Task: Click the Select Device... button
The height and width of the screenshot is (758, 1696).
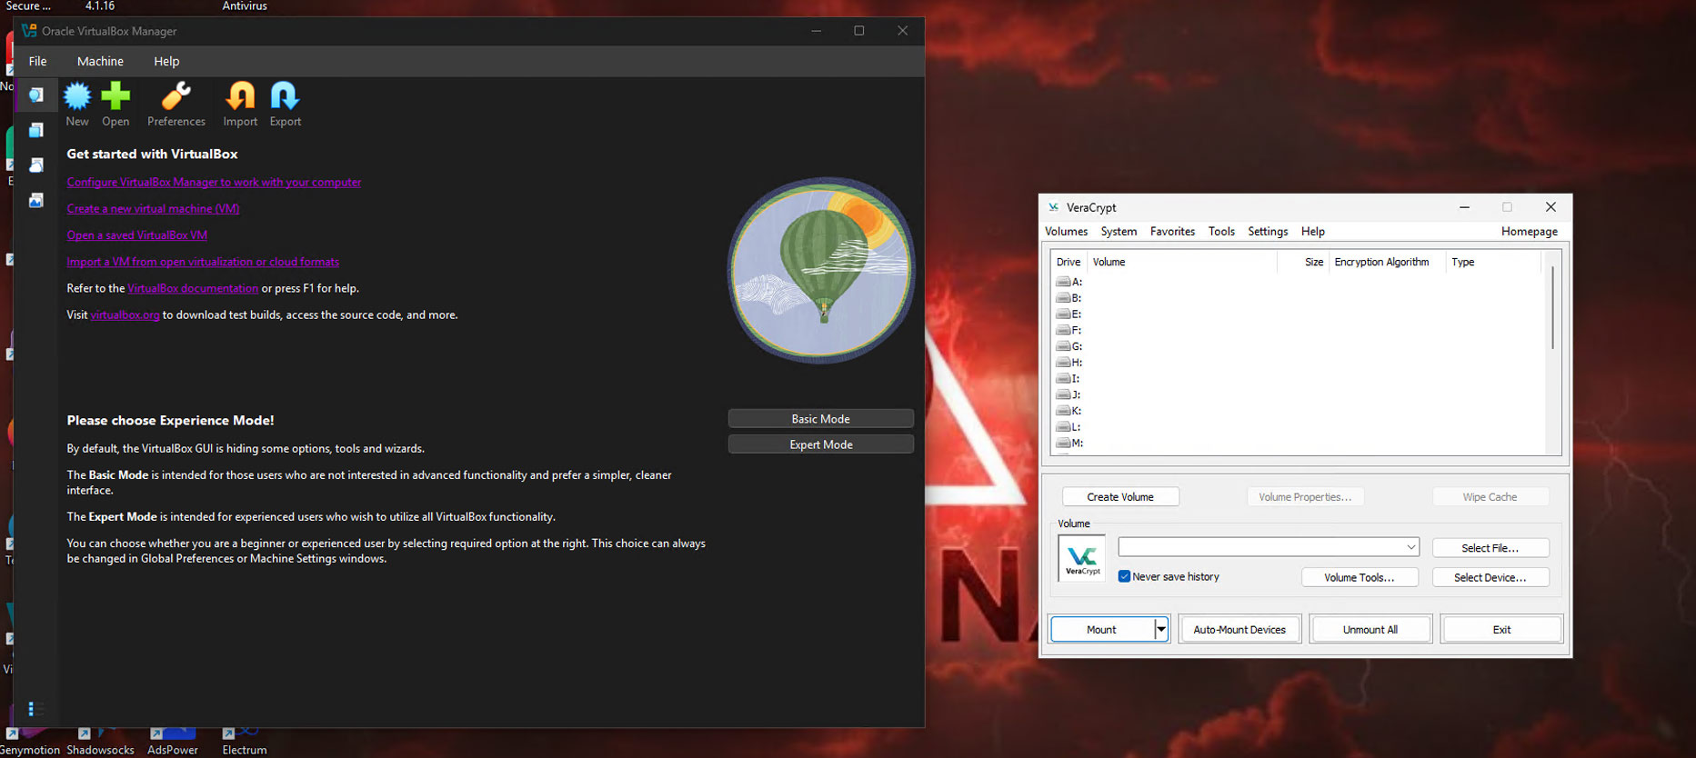Action: click(1490, 577)
